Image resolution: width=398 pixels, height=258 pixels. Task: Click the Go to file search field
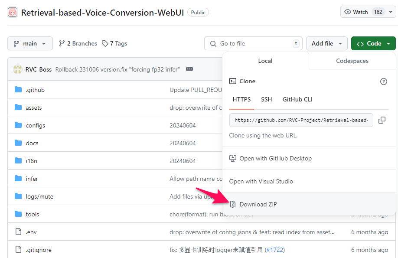pyautogui.click(x=253, y=43)
